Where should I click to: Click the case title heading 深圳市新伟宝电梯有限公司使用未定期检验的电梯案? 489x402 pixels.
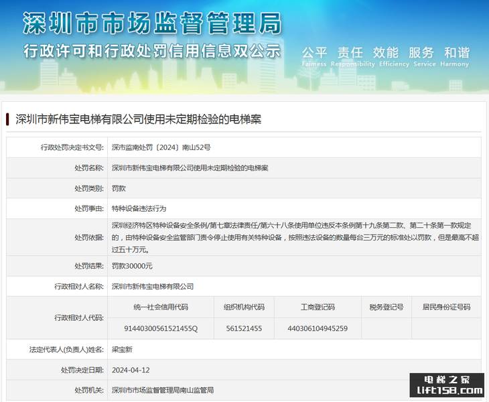click(x=138, y=119)
